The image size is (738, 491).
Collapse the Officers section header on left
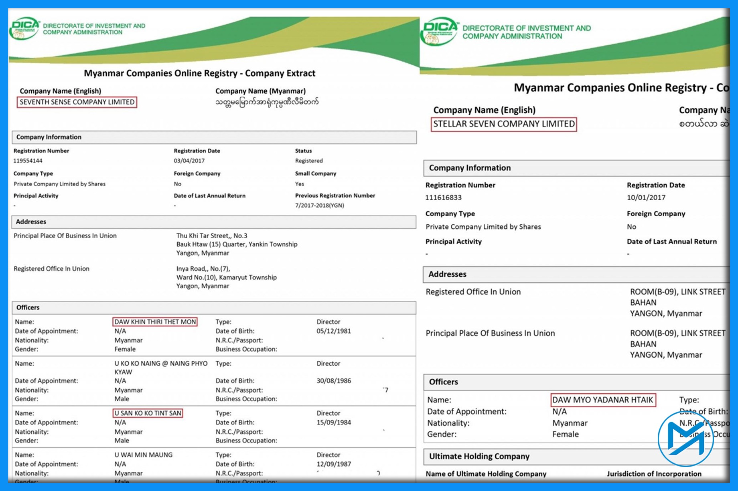28,307
